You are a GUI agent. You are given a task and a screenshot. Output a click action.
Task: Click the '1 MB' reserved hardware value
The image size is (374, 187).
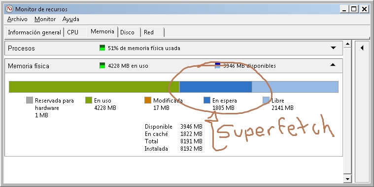click(x=41, y=115)
